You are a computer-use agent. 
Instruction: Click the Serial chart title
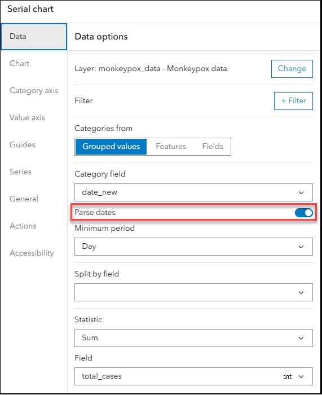coord(30,9)
